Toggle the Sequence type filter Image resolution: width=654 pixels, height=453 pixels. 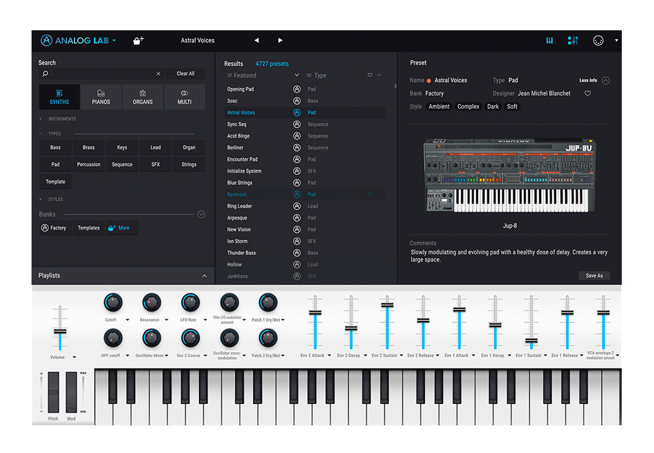click(x=122, y=165)
